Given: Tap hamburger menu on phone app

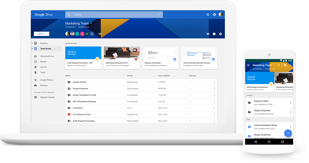Looking at the screenshot, I should pyautogui.click(x=248, y=65).
